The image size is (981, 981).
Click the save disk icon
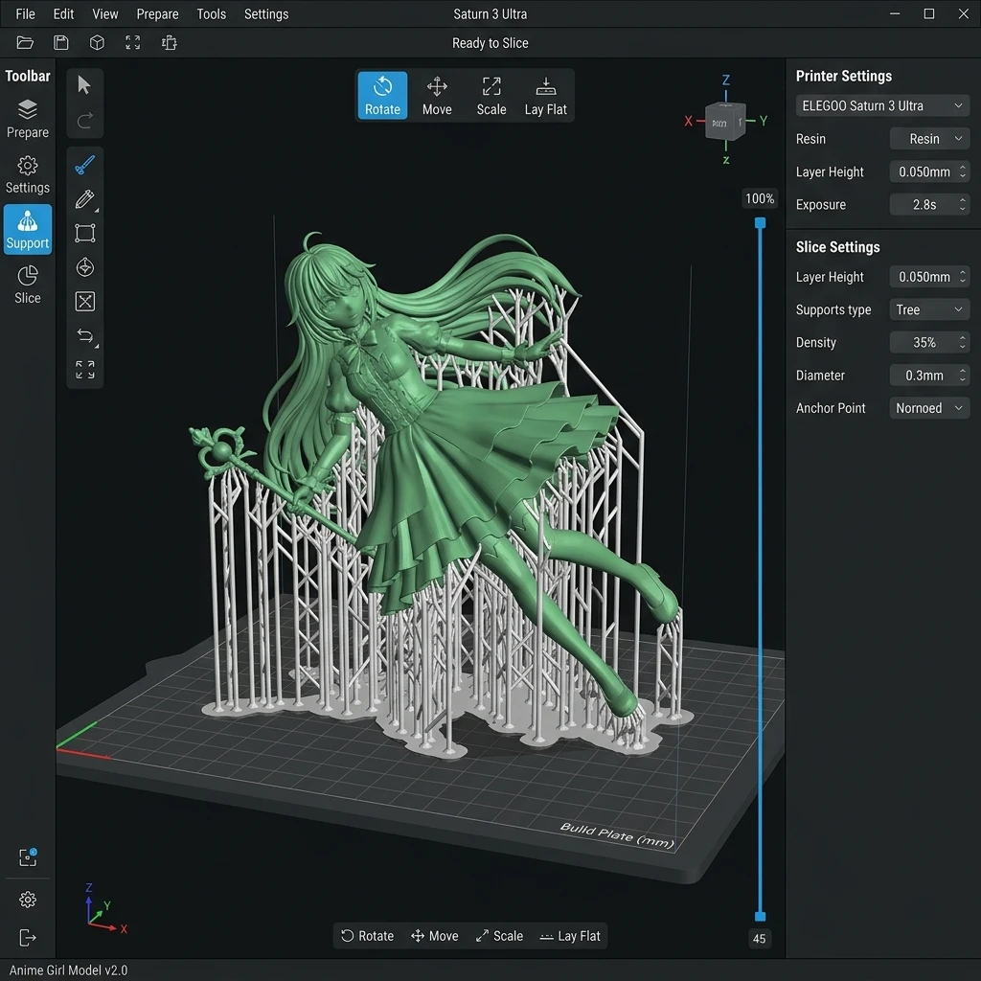tap(60, 42)
